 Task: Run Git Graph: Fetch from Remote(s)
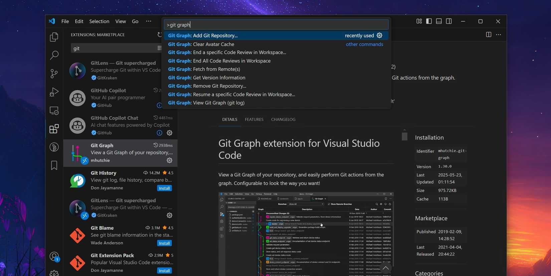[276, 69]
